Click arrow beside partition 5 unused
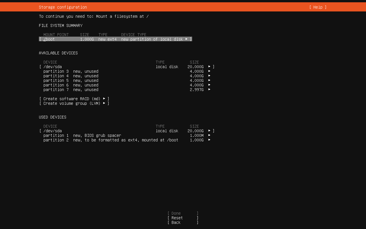Screen dimensions: 366x229 (x=209, y=80)
